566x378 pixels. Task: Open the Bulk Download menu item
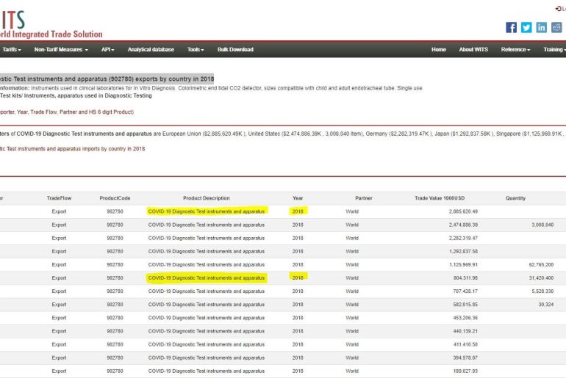click(x=235, y=50)
